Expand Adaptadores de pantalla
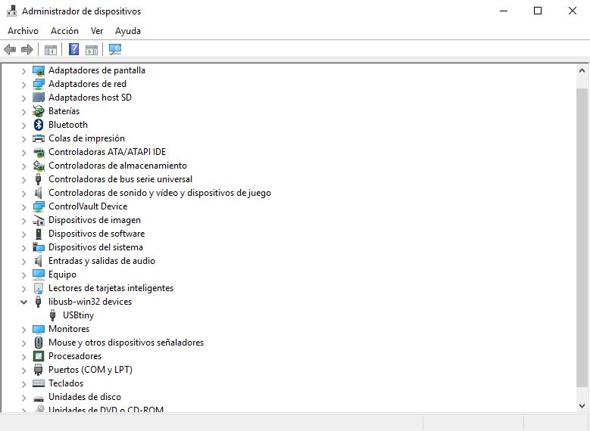The image size is (590, 431). [x=23, y=70]
